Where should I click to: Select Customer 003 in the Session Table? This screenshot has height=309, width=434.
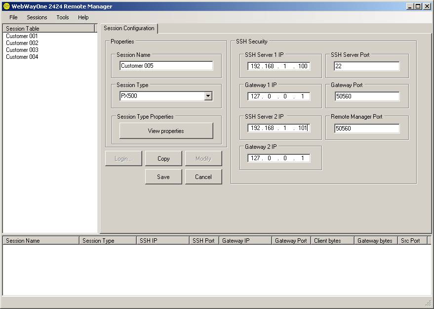(x=22, y=50)
